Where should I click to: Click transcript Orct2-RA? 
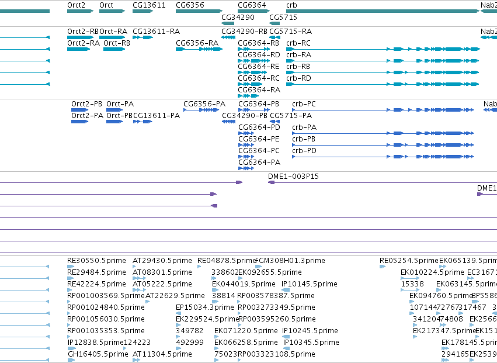click(84, 43)
